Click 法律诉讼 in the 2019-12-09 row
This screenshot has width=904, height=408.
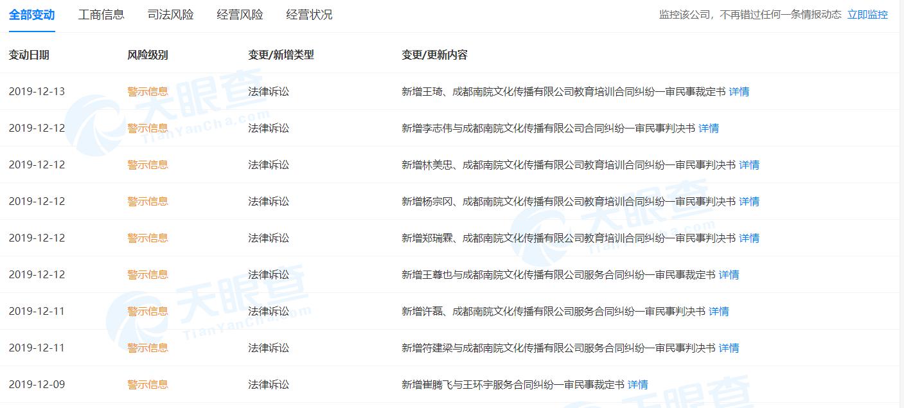(269, 385)
